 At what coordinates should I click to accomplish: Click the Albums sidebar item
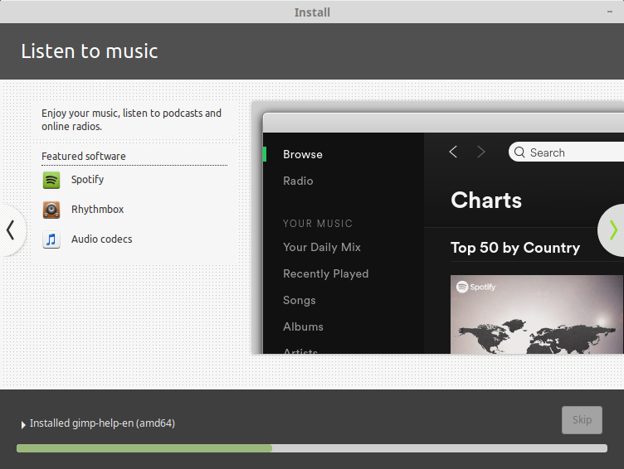click(x=303, y=326)
